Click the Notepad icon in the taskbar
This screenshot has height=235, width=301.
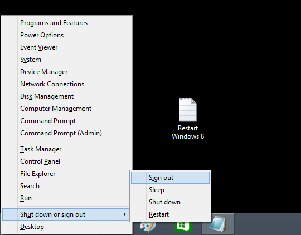tap(218, 224)
